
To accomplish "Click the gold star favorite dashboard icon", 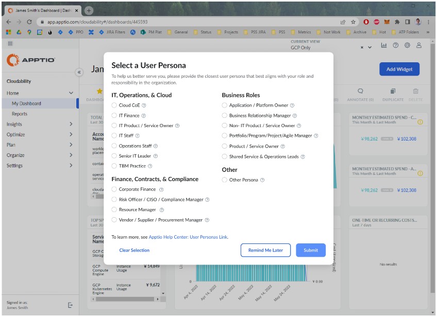I will [99, 91].
